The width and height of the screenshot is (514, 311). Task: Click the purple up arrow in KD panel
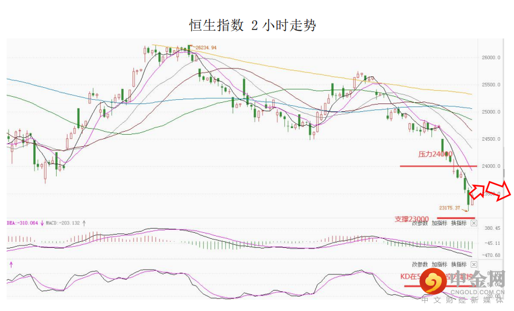(x=10, y=264)
